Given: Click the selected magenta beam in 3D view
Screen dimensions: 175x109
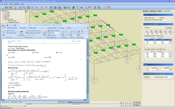Looking at the screenshot, I should [107, 25].
